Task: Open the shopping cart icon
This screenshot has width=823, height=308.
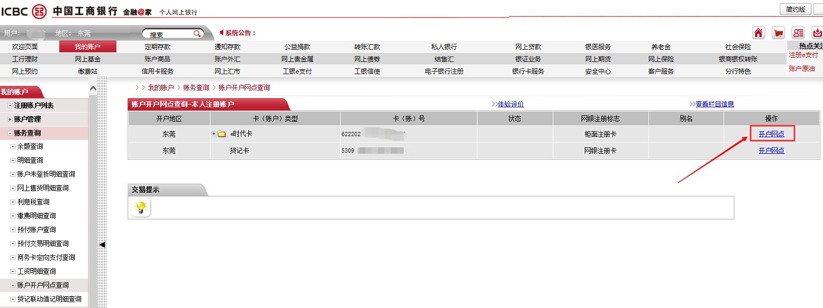Action: pos(778,33)
